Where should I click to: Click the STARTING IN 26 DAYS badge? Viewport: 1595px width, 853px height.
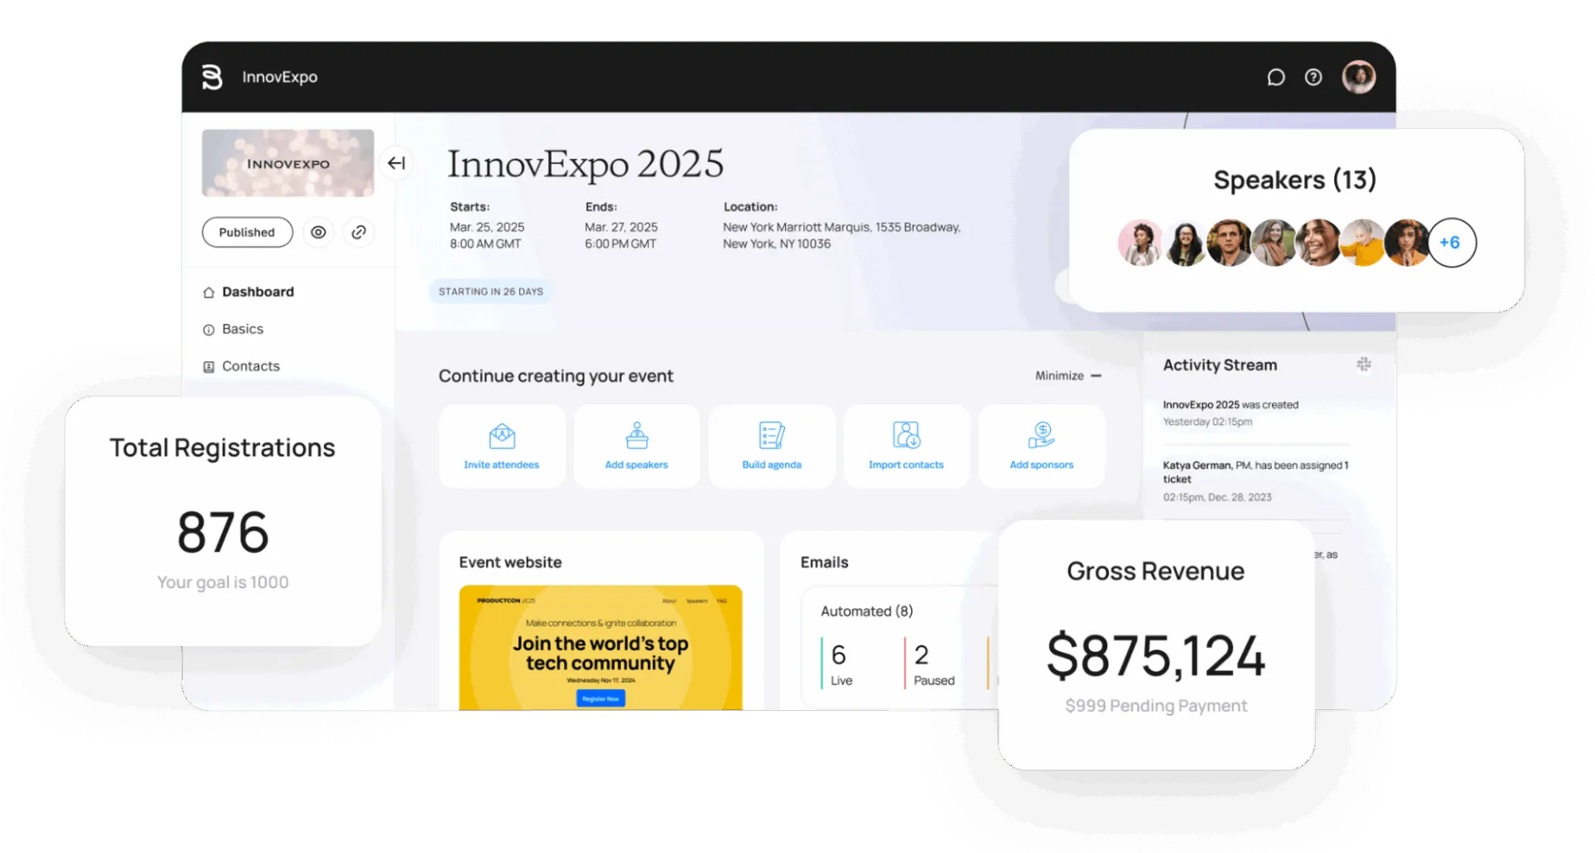pyautogui.click(x=490, y=292)
